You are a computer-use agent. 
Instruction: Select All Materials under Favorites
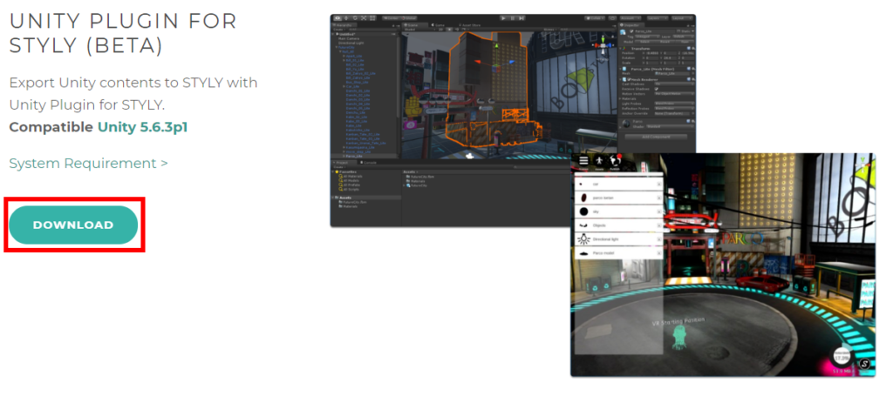[351, 176]
